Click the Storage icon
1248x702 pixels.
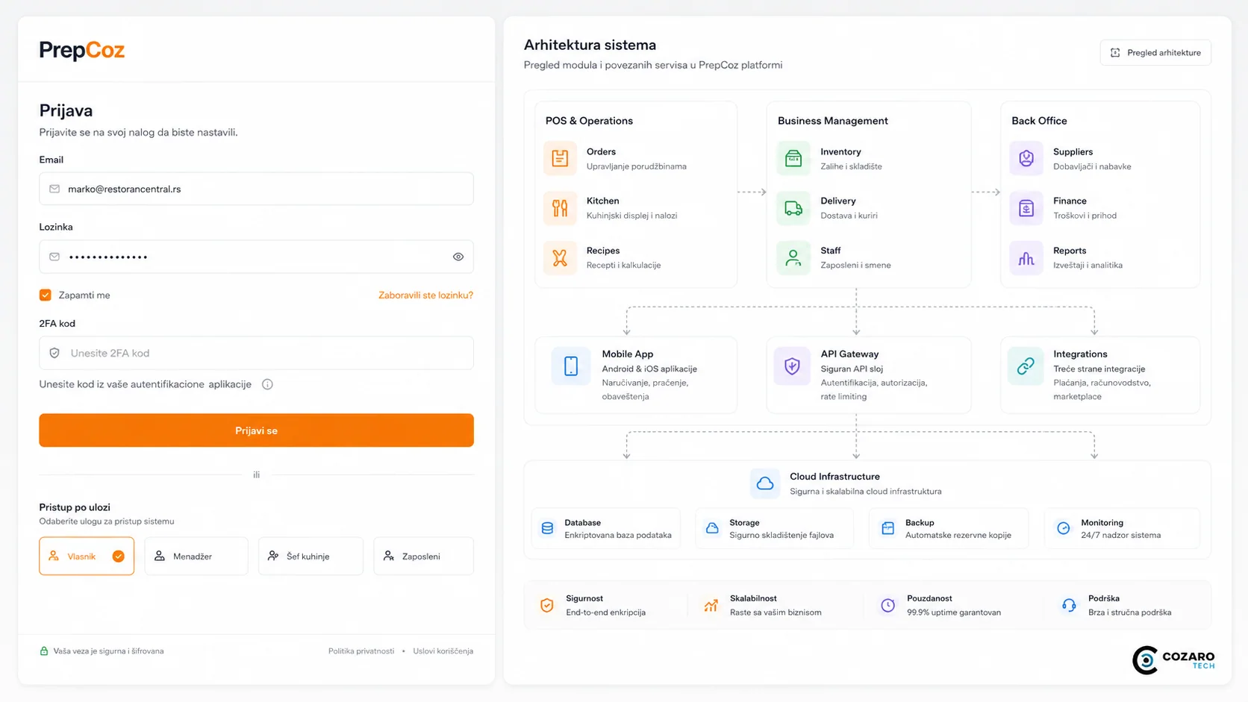click(x=712, y=528)
